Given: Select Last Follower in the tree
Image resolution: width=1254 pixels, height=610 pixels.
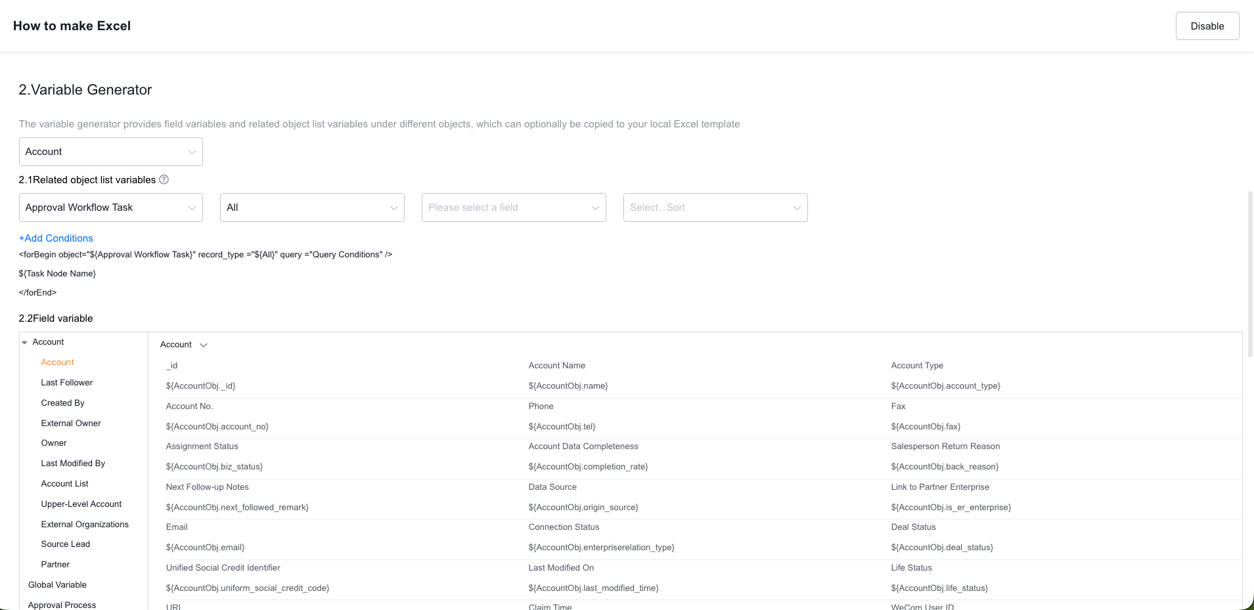Looking at the screenshot, I should (67, 383).
